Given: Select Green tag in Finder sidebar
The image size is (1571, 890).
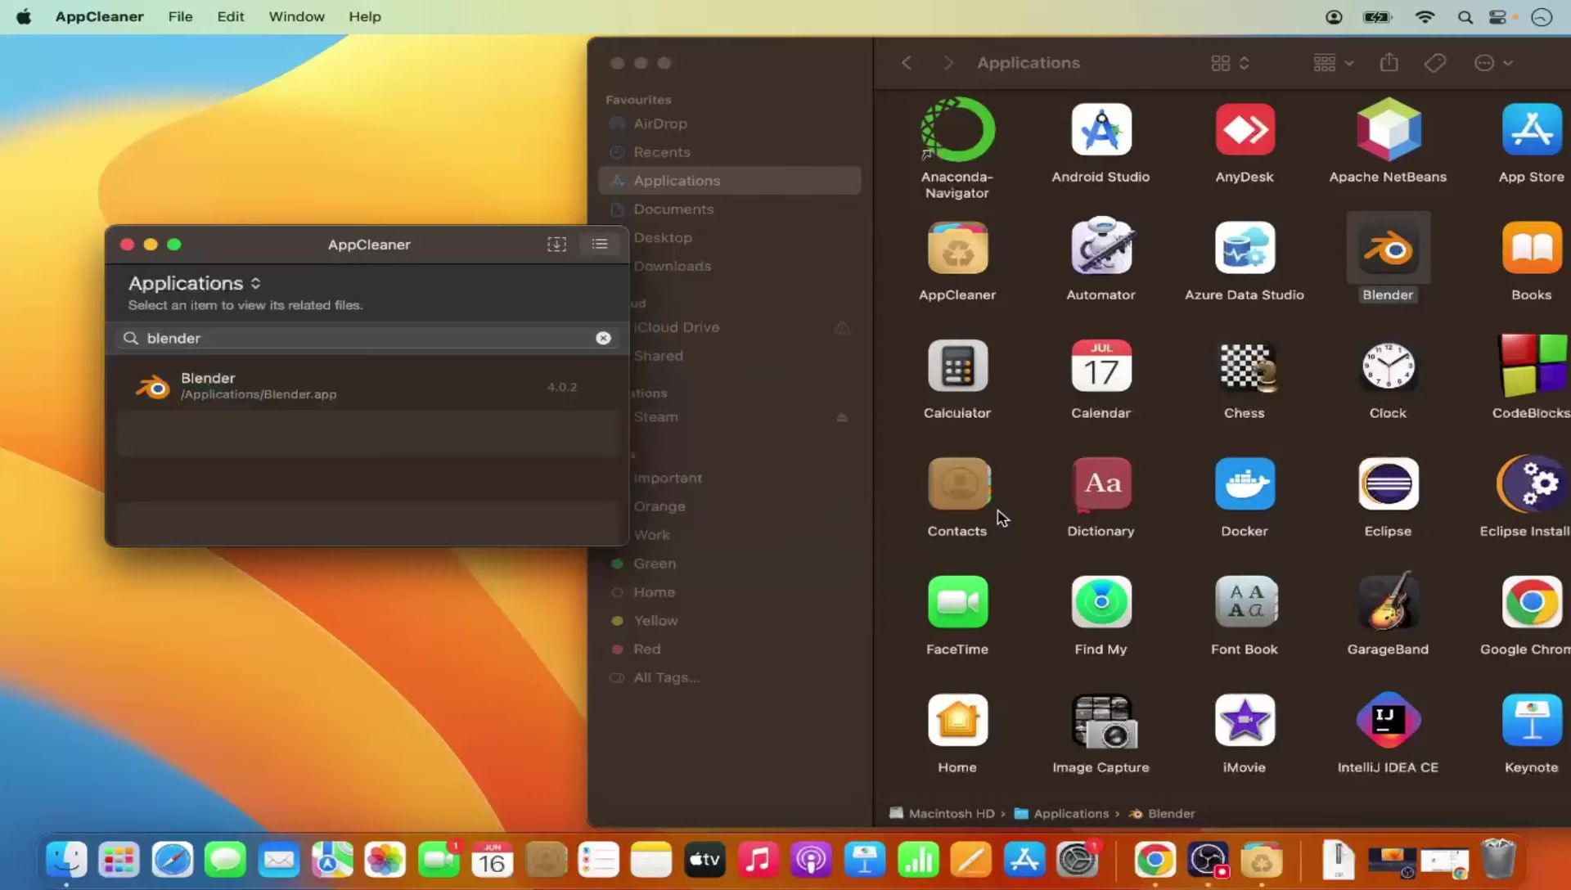Looking at the screenshot, I should (730, 564).
